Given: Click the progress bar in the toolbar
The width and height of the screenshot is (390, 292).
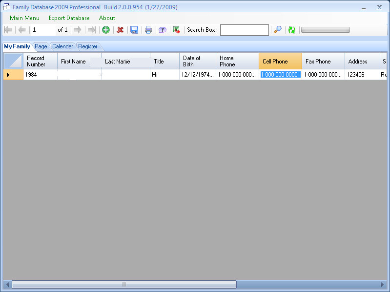Looking at the screenshot, I should 326,30.
